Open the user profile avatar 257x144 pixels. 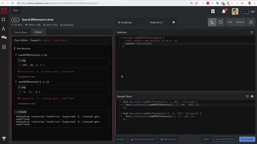(235, 11)
